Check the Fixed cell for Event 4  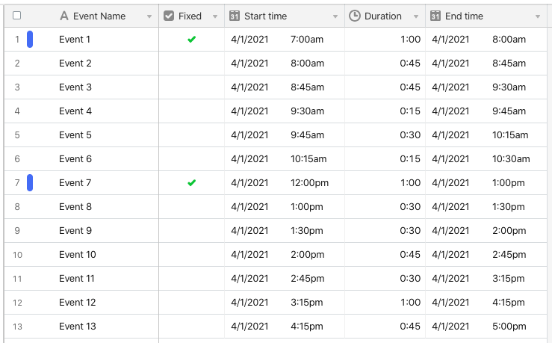pos(192,111)
